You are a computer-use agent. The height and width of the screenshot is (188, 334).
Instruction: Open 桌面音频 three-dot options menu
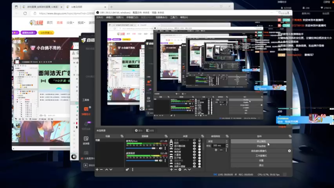click(165, 160)
